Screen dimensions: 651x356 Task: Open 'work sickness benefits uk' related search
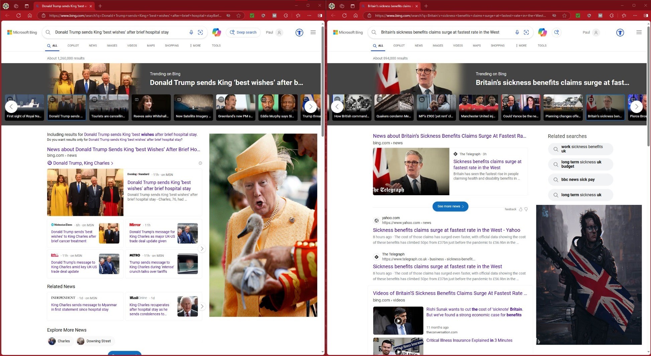pos(580,149)
